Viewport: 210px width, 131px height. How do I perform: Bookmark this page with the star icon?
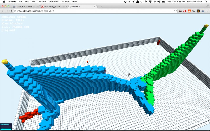point(175,11)
